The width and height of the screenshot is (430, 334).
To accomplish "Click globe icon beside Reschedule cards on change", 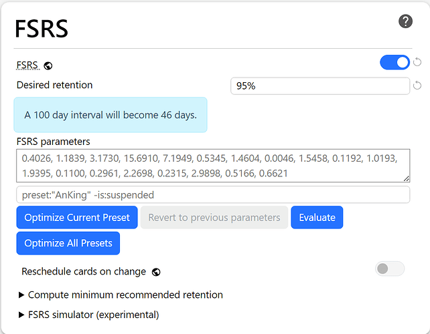I will pos(156,272).
